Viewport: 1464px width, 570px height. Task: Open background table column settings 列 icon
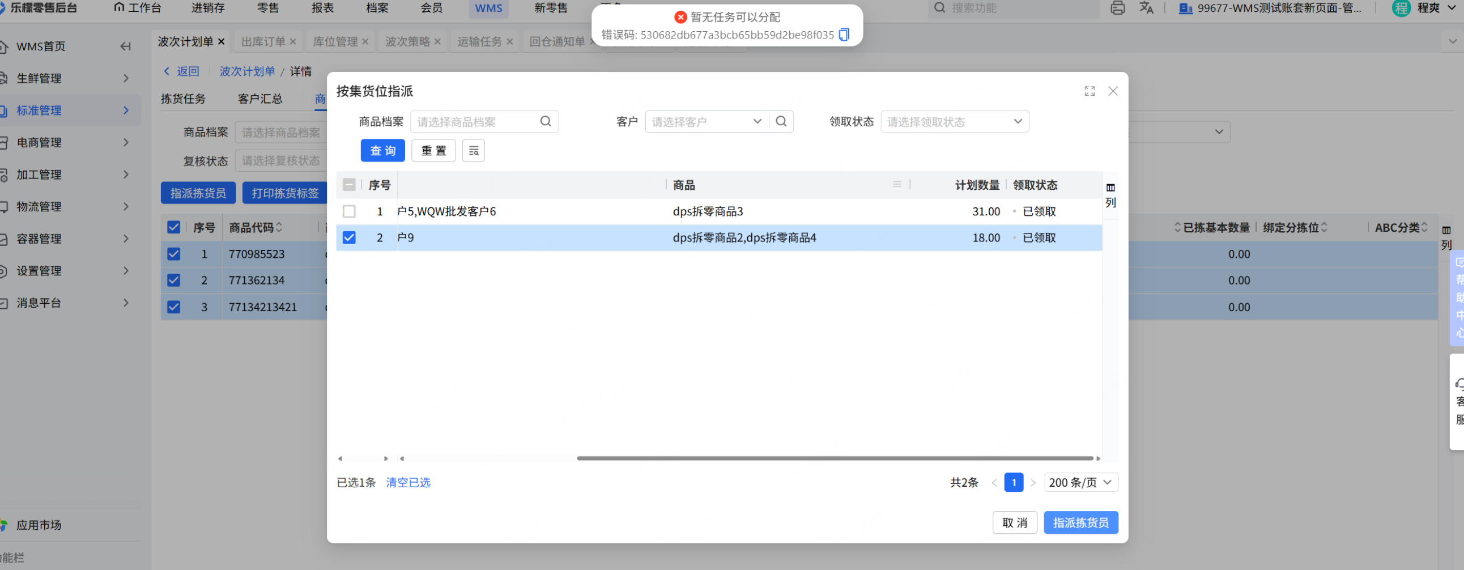(1446, 237)
